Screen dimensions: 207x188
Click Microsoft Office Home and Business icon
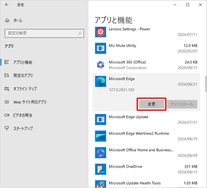(x=101, y=153)
